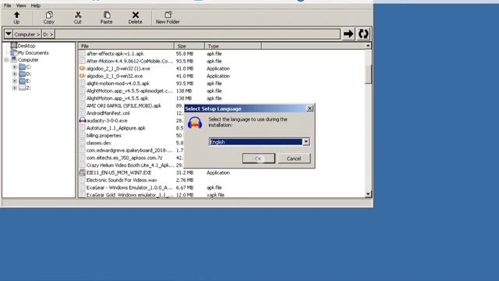Click the file list scroll down arrow
Image resolution: width=499 pixels, height=281 pixels.
(x=368, y=194)
